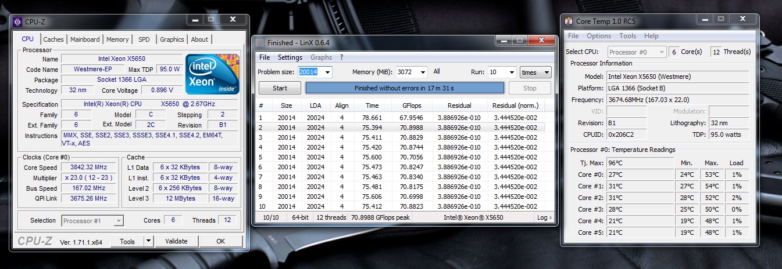Open the Mainboard tab in CPU-Z

[x=85, y=39]
